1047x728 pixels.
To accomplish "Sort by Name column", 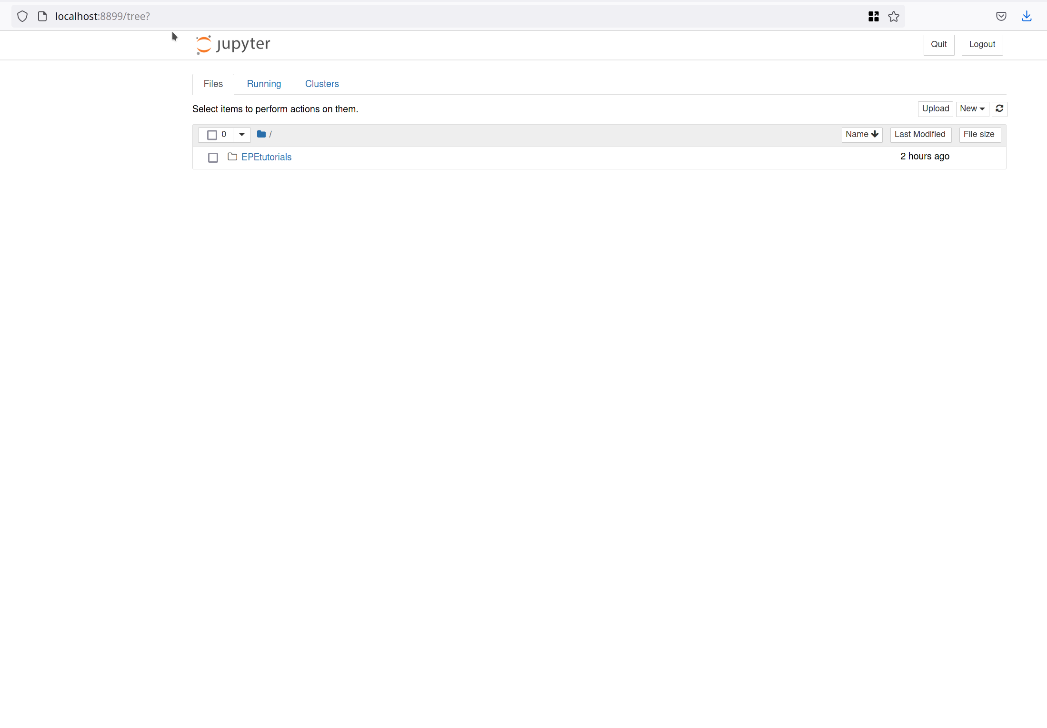I will [x=861, y=135].
